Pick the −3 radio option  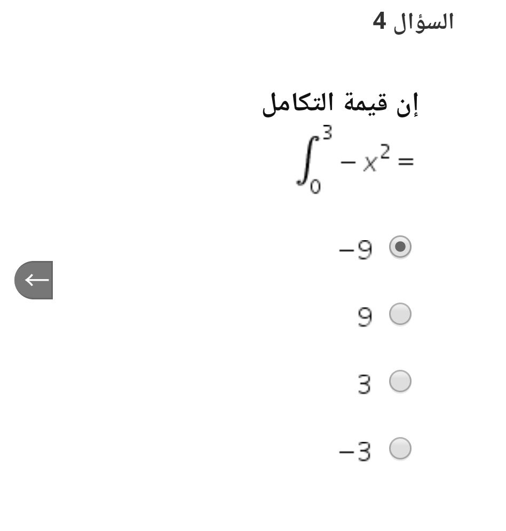click(x=400, y=449)
